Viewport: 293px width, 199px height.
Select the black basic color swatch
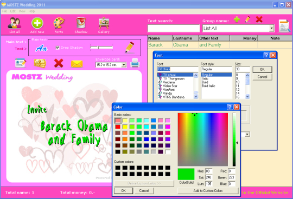[x=118, y=152]
